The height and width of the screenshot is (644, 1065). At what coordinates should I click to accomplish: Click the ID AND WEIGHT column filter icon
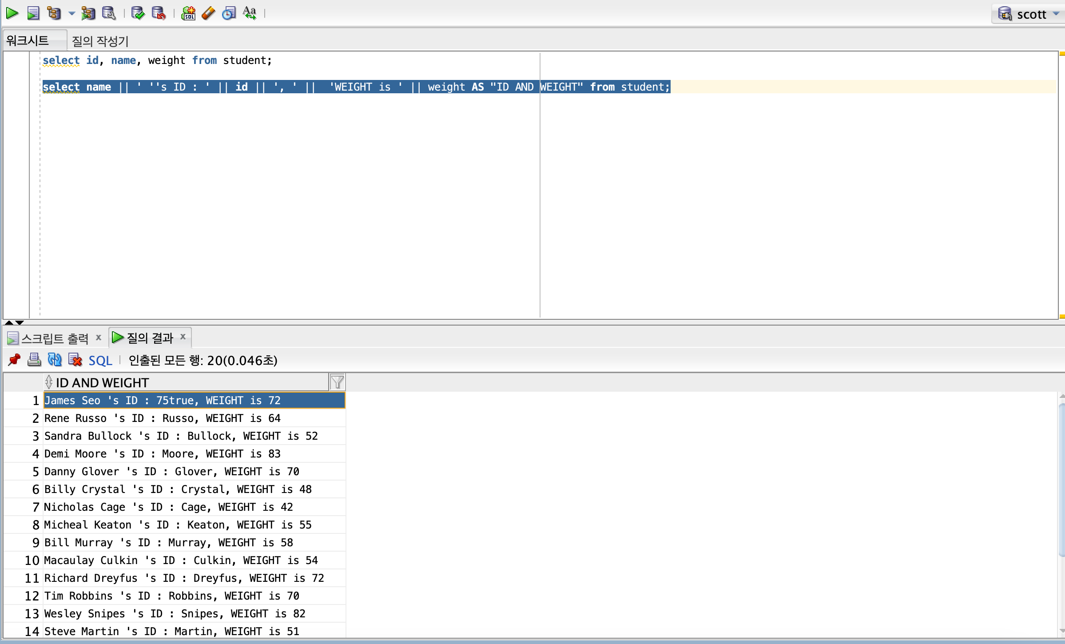(337, 382)
